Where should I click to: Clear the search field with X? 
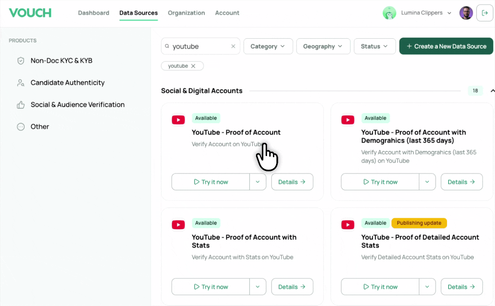(233, 46)
